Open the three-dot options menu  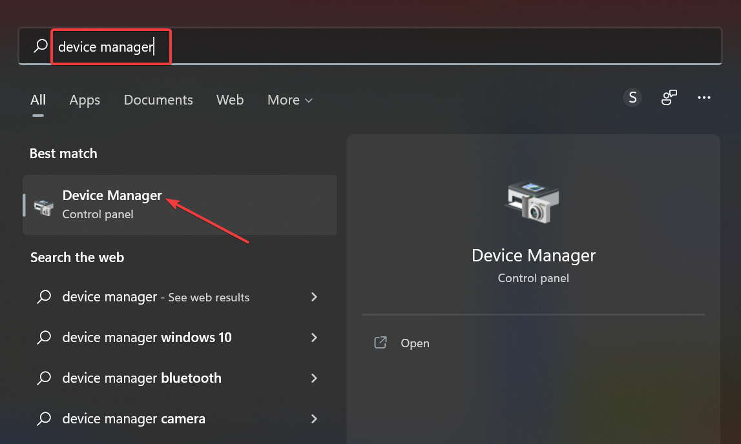tap(704, 97)
